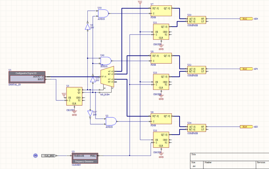The image size is (269, 169).
Task: Click the HA2 output port
Action: (245, 19)
